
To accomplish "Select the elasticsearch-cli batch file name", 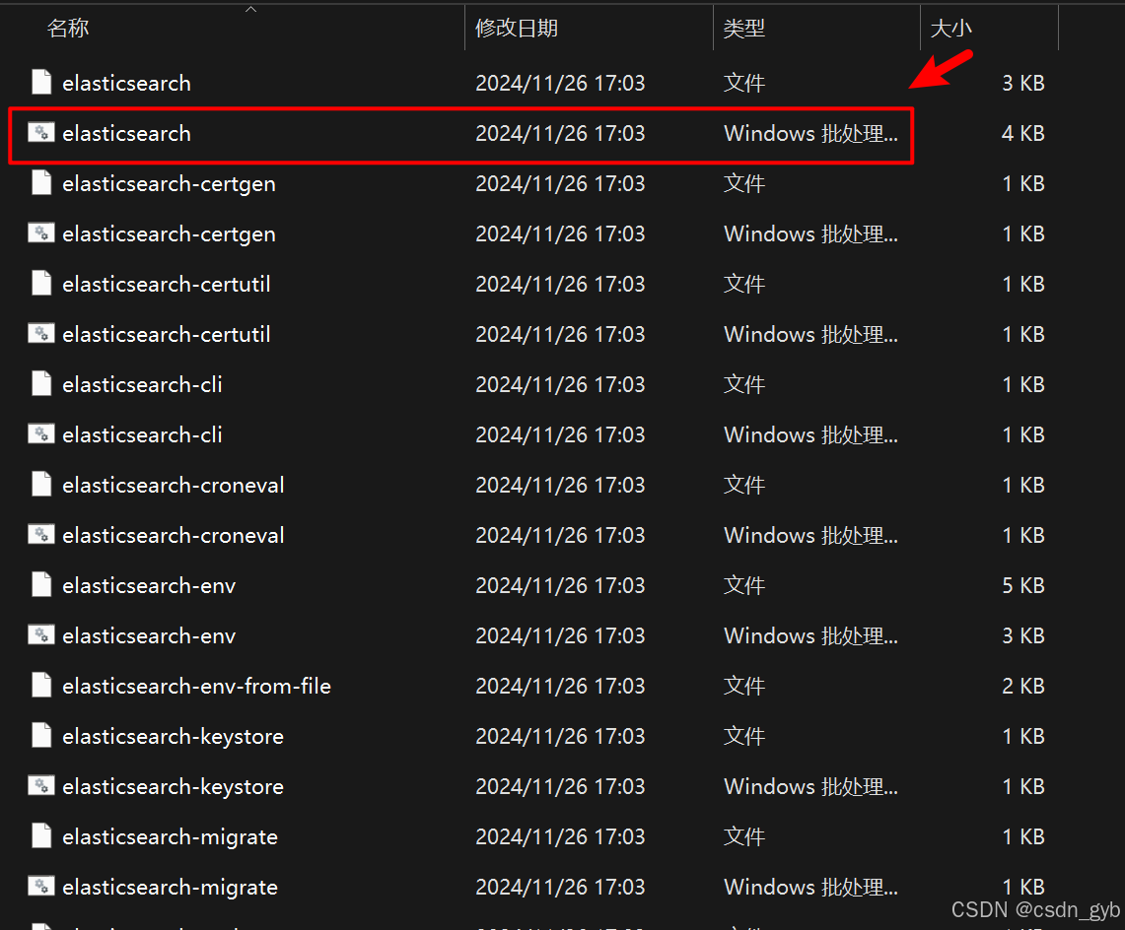I will click(142, 434).
